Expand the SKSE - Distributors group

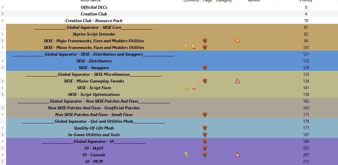pyautogui.click(x=2, y=61)
